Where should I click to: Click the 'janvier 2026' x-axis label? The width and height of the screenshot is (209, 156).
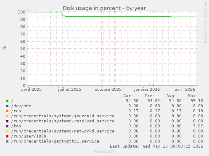(147, 90)
